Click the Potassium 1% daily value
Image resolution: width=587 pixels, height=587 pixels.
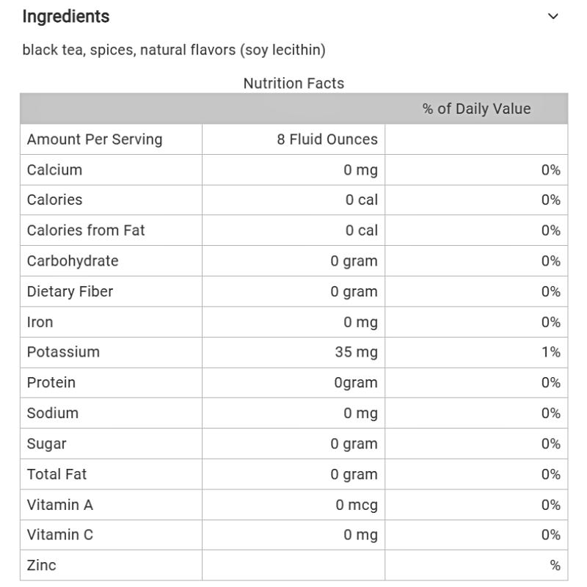tap(551, 352)
